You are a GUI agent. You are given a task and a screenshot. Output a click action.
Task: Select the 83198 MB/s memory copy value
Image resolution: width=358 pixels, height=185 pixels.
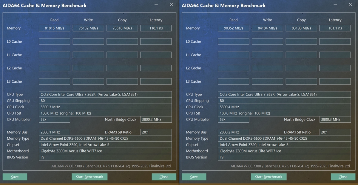pos(301,28)
